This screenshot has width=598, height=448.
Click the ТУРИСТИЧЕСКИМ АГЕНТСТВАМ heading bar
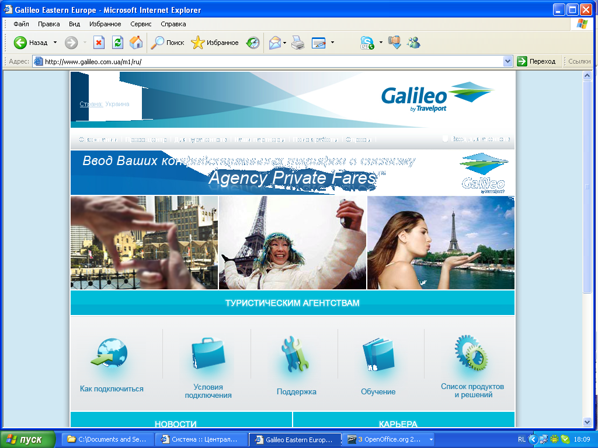293,303
